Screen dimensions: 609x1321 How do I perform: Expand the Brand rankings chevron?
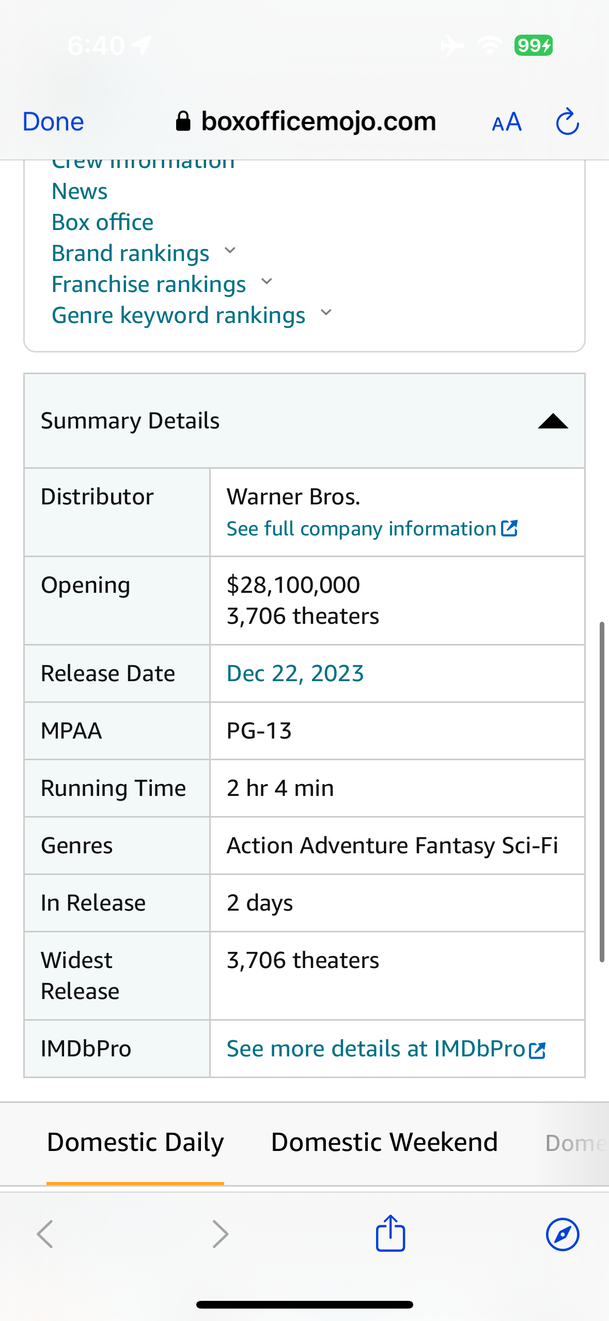(x=230, y=251)
